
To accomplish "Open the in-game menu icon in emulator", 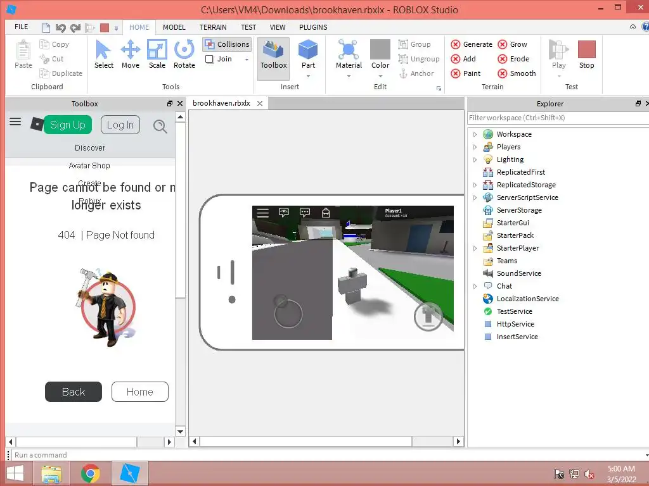I will pos(263,213).
